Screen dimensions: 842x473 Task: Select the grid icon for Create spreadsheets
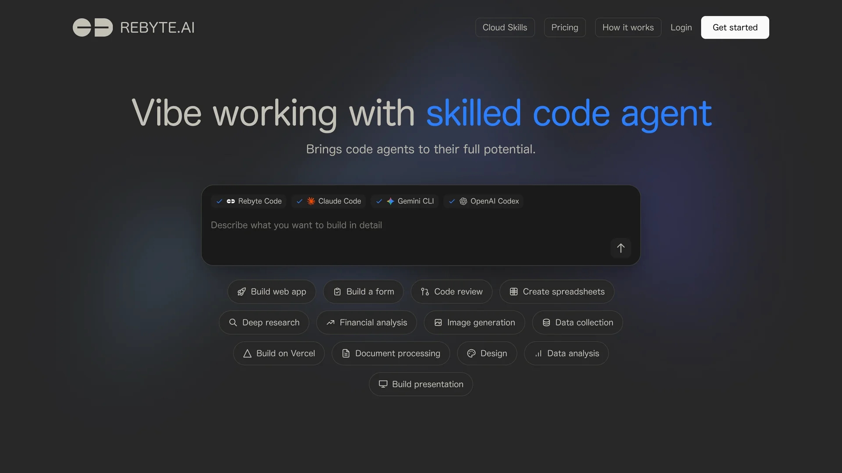pyautogui.click(x=514, y=292)
